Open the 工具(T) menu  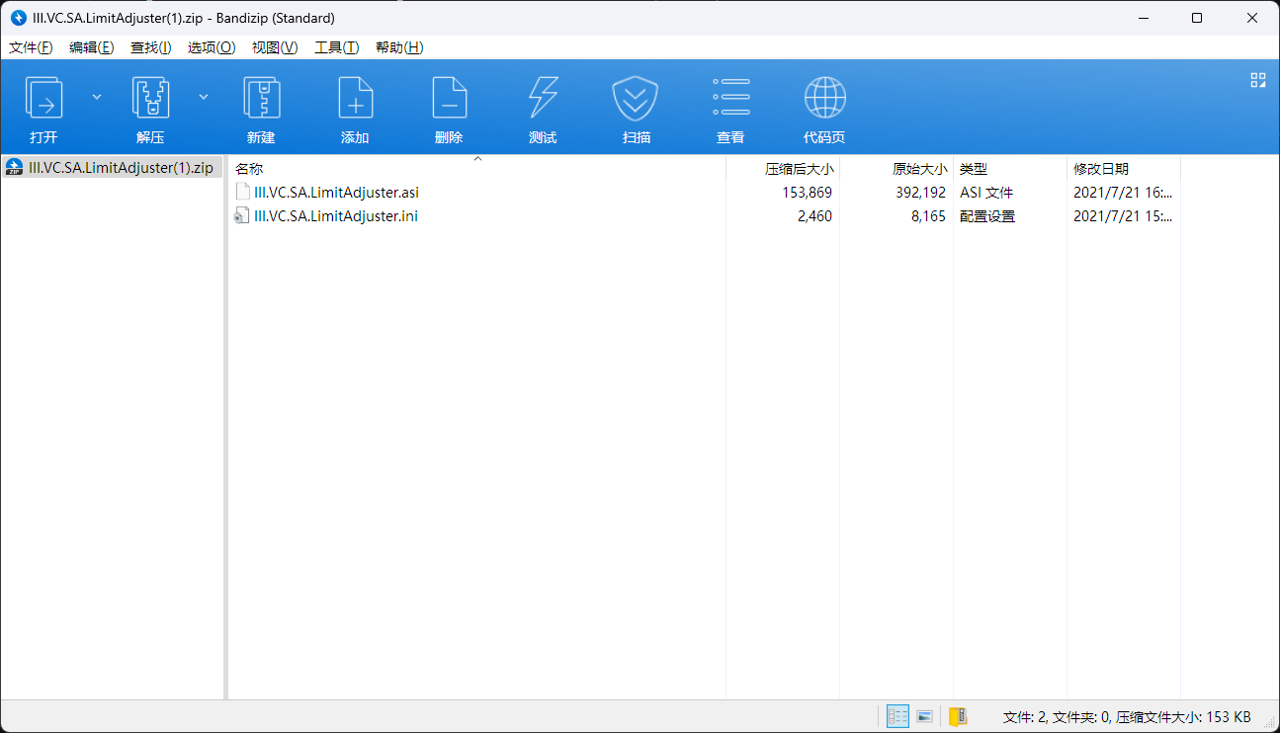click(336, 47)
